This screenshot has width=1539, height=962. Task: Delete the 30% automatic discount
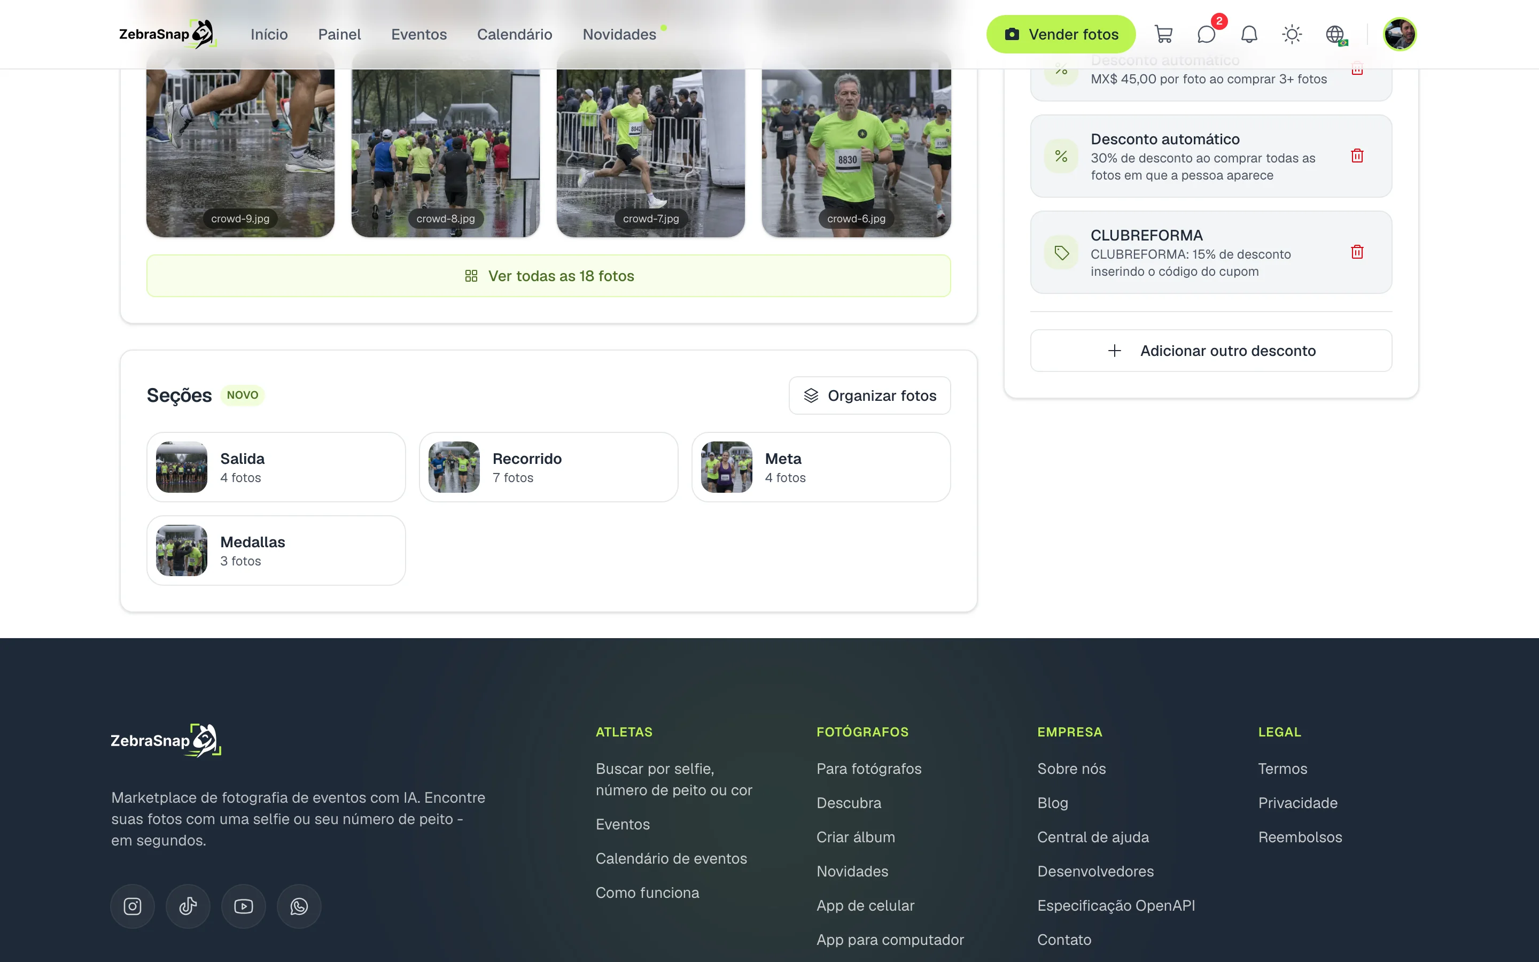click(x=1356, y=156)
